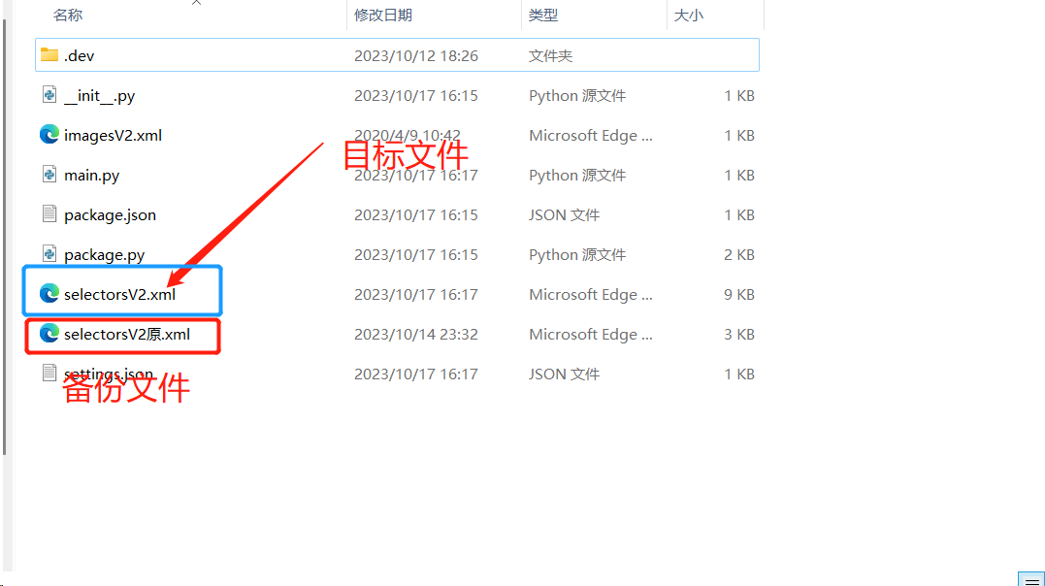
Task: Click the 3 KB size of selectorsV2原.xml
Action: point(739,334)
